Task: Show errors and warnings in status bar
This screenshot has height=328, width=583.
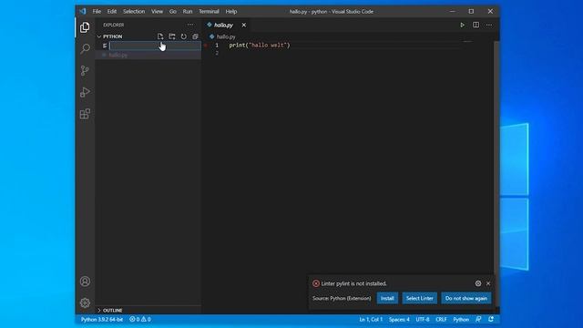Action: pos(139,319)
